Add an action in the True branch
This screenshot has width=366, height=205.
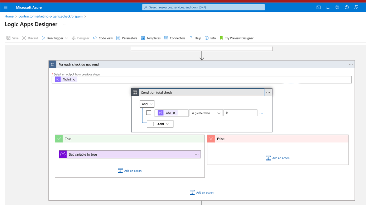coord(130,171)
